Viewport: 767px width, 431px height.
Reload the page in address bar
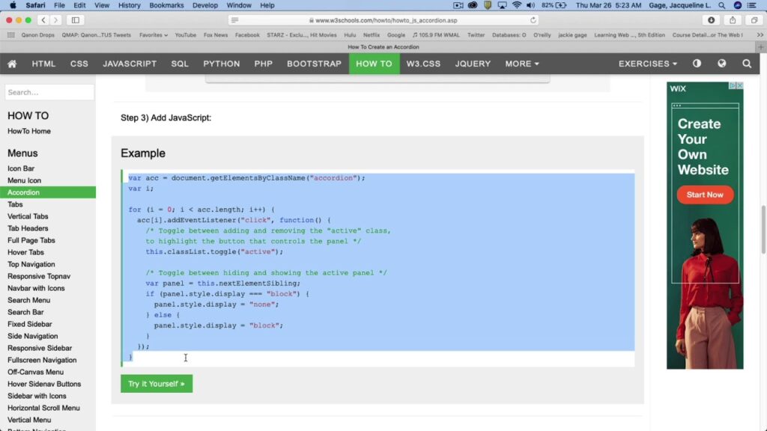point(533,20)
